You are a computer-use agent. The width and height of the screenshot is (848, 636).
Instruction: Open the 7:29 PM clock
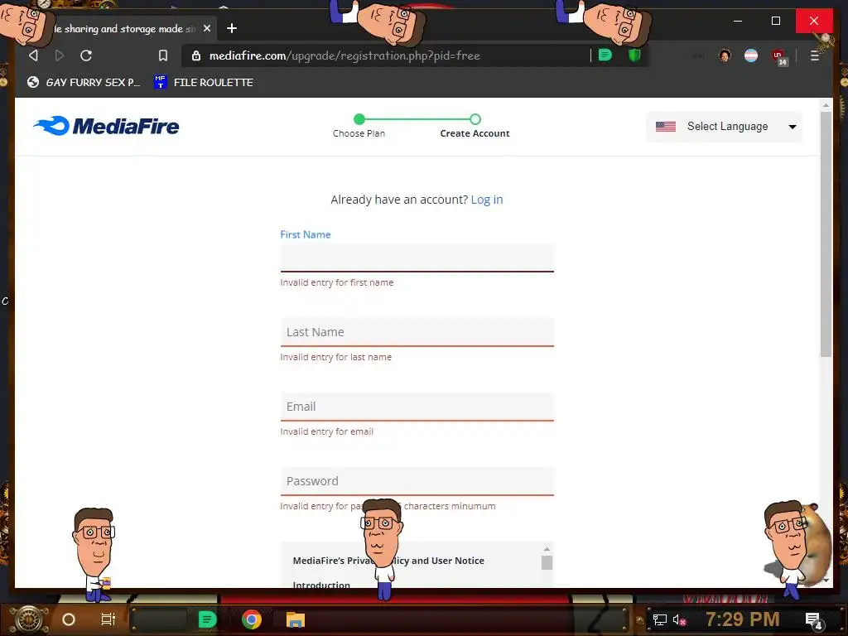click(743, 619)
